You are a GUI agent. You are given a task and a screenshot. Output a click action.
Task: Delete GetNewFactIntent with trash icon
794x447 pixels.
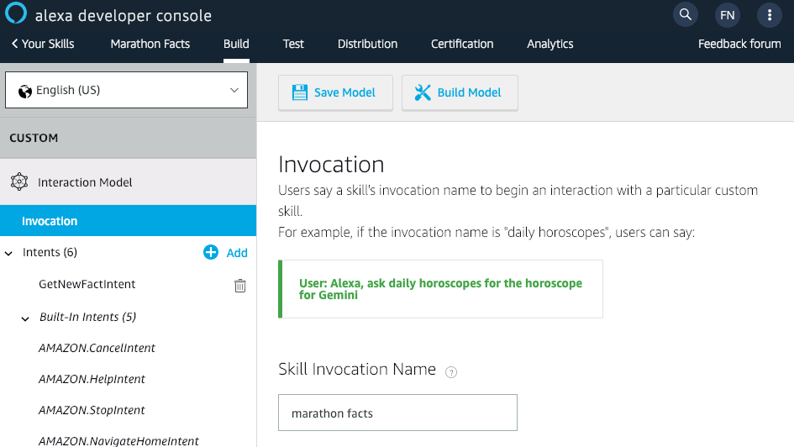click(240, 286)
